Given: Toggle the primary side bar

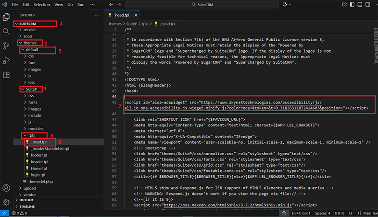Looking at the screenshot, I should (x=352, y=5).
